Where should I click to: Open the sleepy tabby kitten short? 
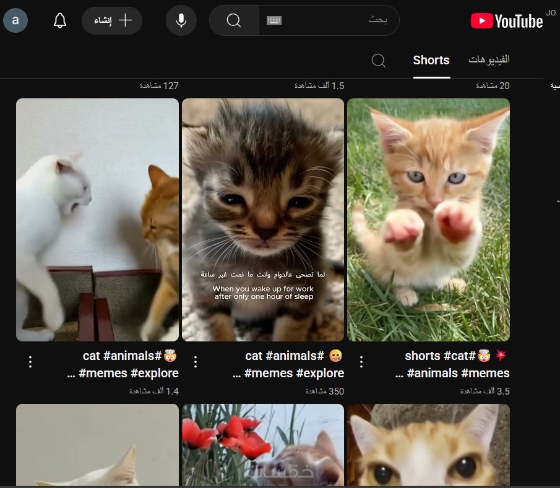tap(263, 220)
